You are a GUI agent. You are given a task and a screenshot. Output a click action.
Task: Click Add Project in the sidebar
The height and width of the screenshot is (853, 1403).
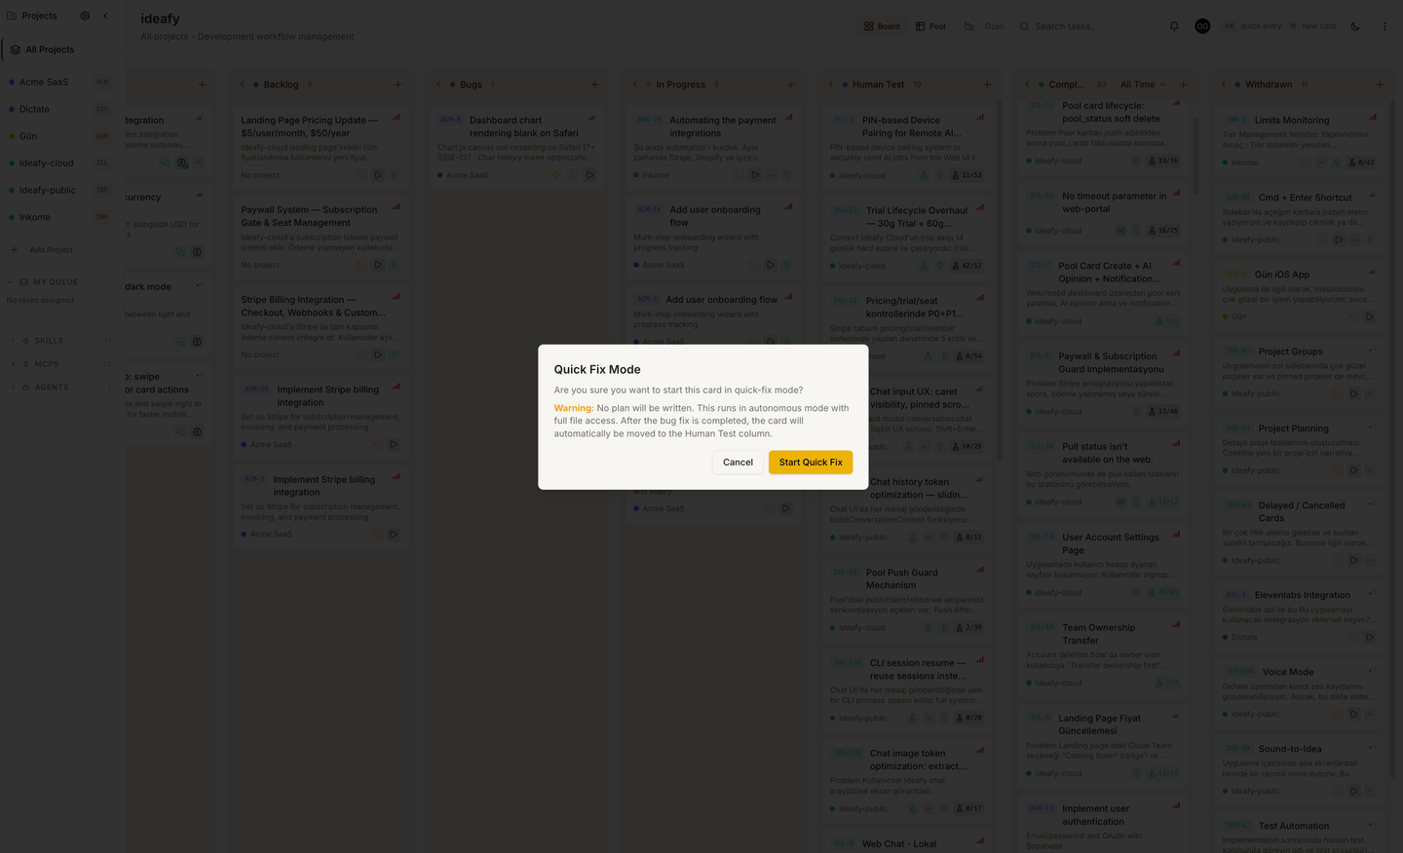(x=43, y=250)
